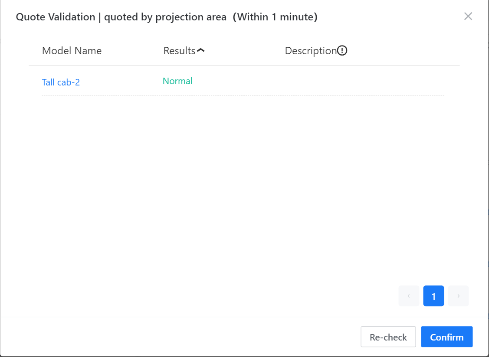Click the blank header space right of Description
The height and width of the screenshot is (357, 489).
(x=404, y=51)
